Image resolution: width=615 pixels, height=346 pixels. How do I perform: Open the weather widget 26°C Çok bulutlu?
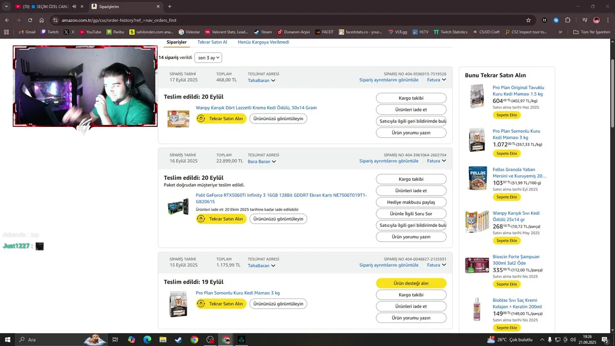510,340
